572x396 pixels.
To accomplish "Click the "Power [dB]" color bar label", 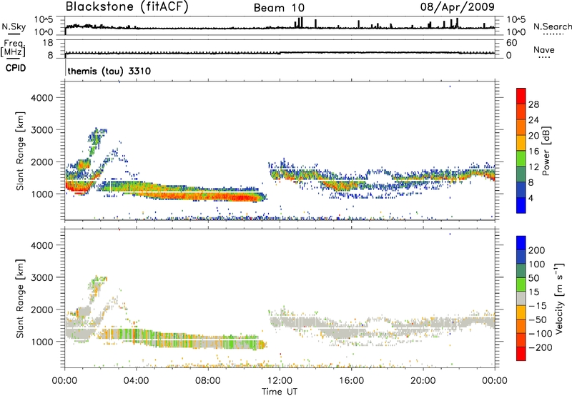I will [x=546, y=151].
